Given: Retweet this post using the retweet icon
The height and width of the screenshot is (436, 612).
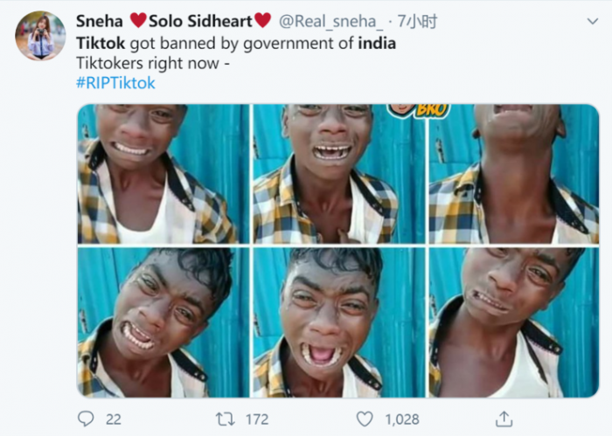Looking at the screenshot, I should pos(225,419).
